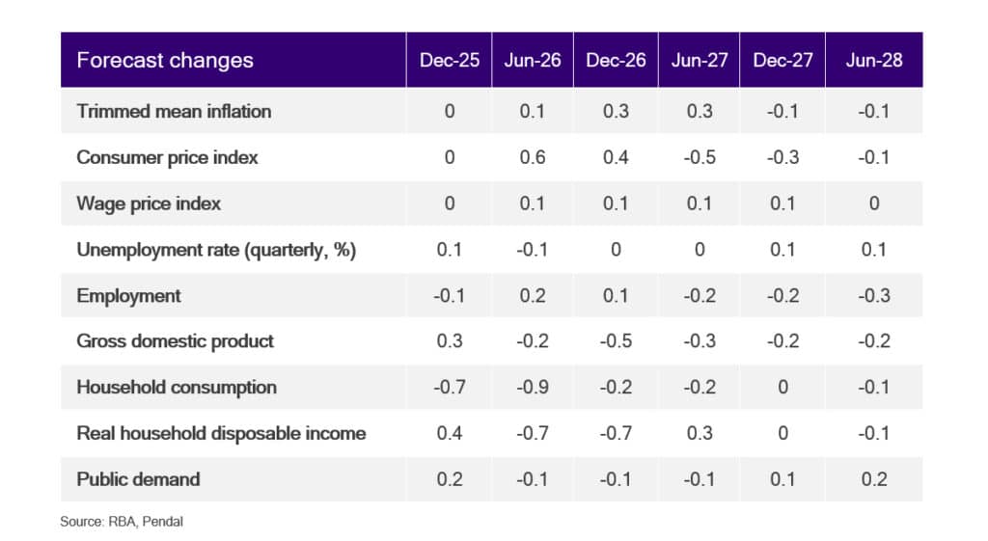Click the Consumer price index row label

(x=167, y=157)
